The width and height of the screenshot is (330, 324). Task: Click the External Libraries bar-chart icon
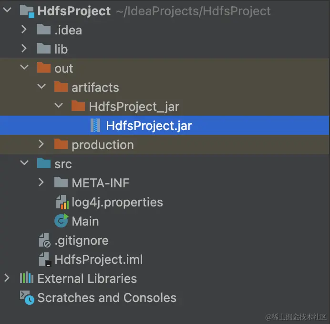[26, 278]
